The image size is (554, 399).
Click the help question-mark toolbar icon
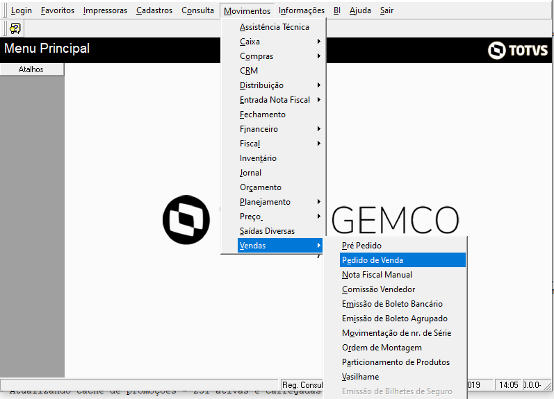pos(15,28)
